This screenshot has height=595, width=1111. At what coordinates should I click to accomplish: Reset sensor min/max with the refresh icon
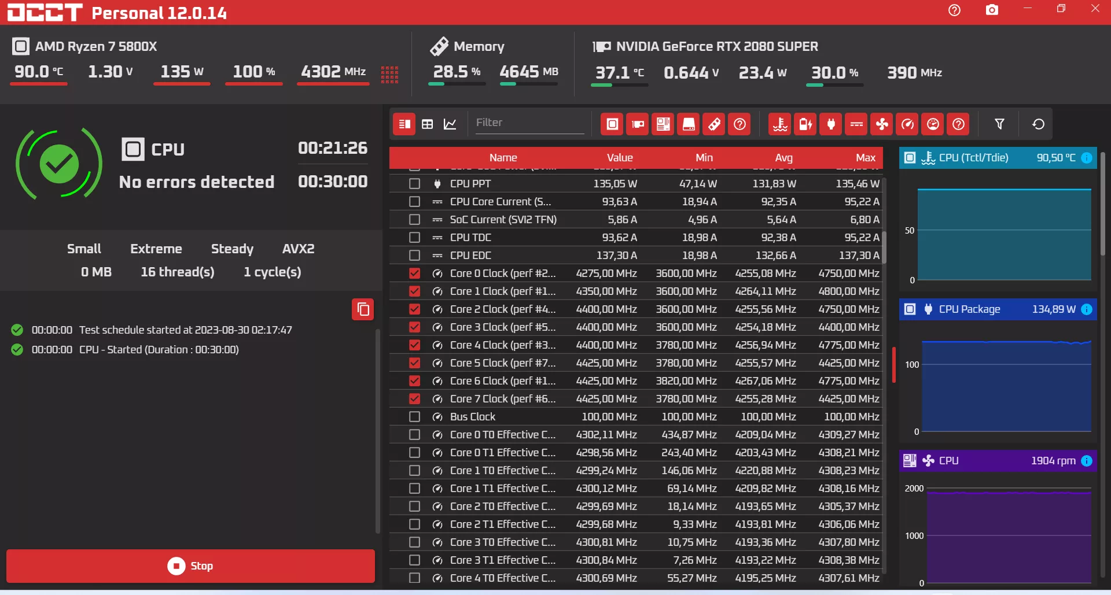pos(1038,124)
